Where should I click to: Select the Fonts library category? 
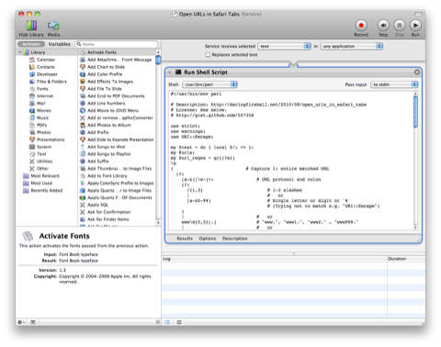pos(42,89)
